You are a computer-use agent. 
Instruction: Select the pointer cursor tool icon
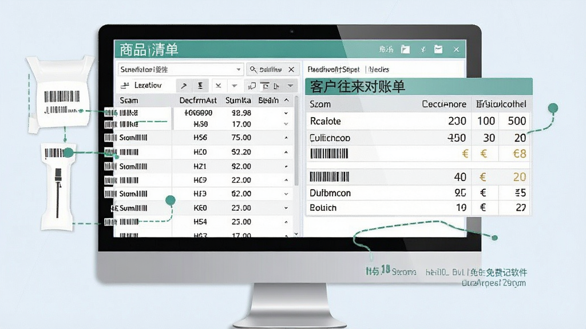point(276,86)
